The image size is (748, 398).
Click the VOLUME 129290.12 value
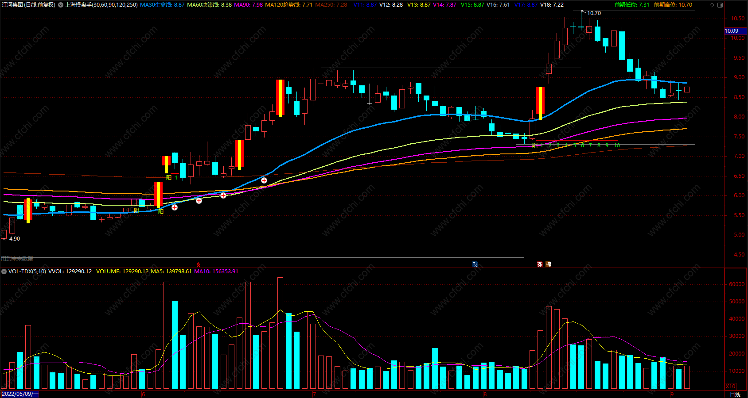[122, 272]
